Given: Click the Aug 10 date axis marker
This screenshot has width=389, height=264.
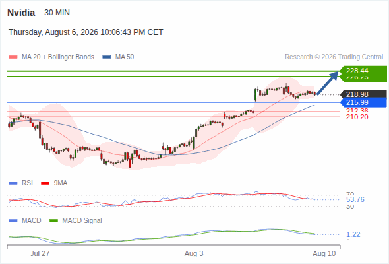Looking at the screenshot, I should pos(324,253).
